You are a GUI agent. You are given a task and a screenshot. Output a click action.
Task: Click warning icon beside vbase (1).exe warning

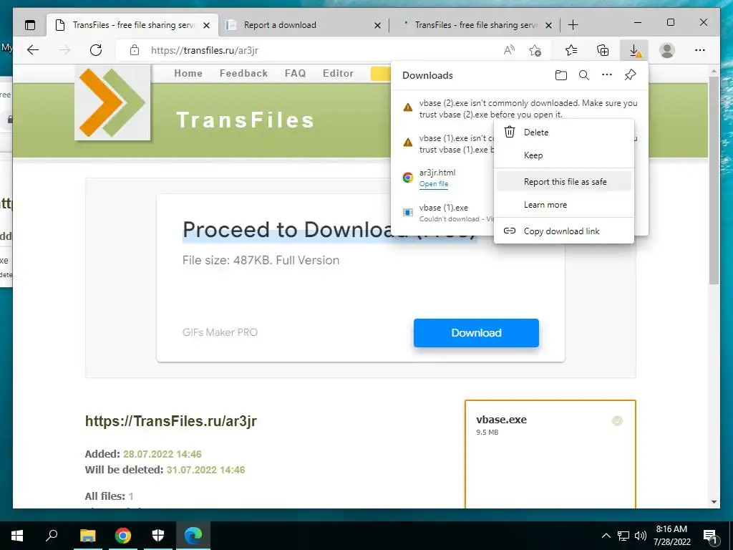pyautogui.click(x=407, y=143)
